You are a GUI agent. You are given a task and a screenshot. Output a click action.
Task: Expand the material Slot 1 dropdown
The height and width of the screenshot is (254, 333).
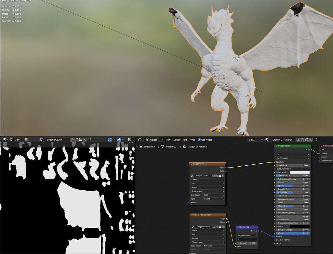255,139
